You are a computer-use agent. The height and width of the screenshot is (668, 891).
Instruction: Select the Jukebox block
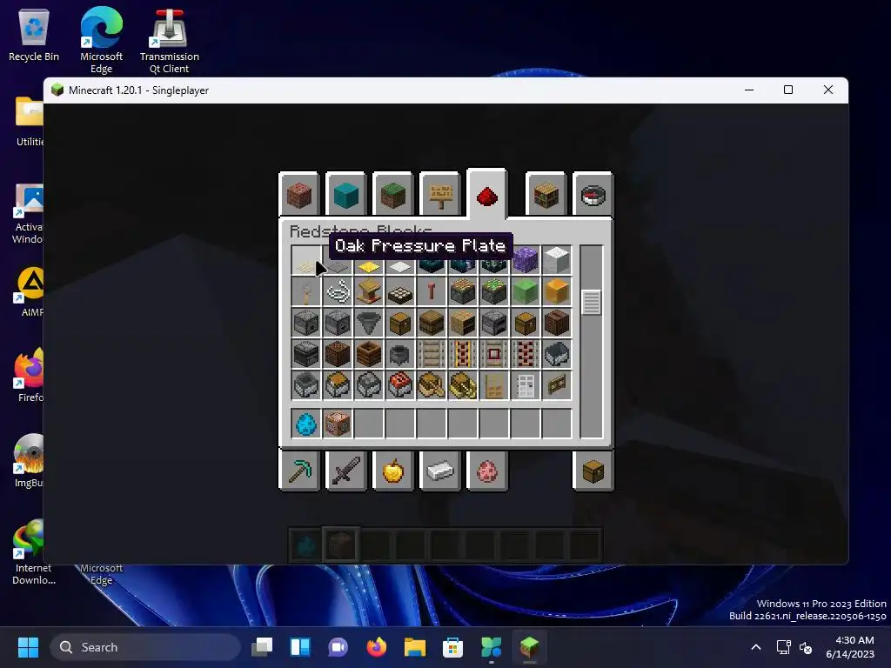pyautogui.click(x=556, y=324)
